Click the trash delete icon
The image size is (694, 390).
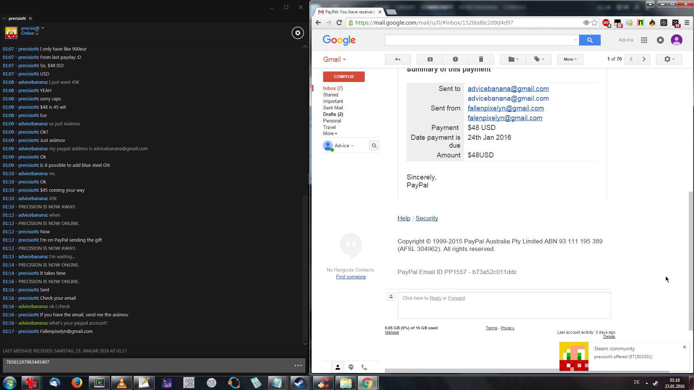pyautogui.click(x=481, y=59)
